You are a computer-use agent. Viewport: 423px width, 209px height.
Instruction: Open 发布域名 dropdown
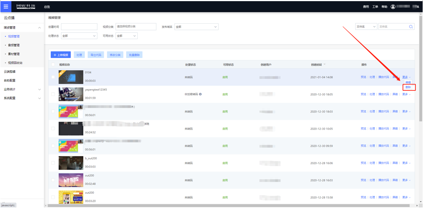coord(196,27)
